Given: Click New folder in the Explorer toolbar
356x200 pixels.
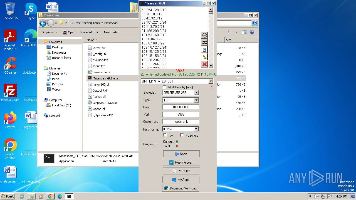Looking at the screenshot, I should (111, 32).
